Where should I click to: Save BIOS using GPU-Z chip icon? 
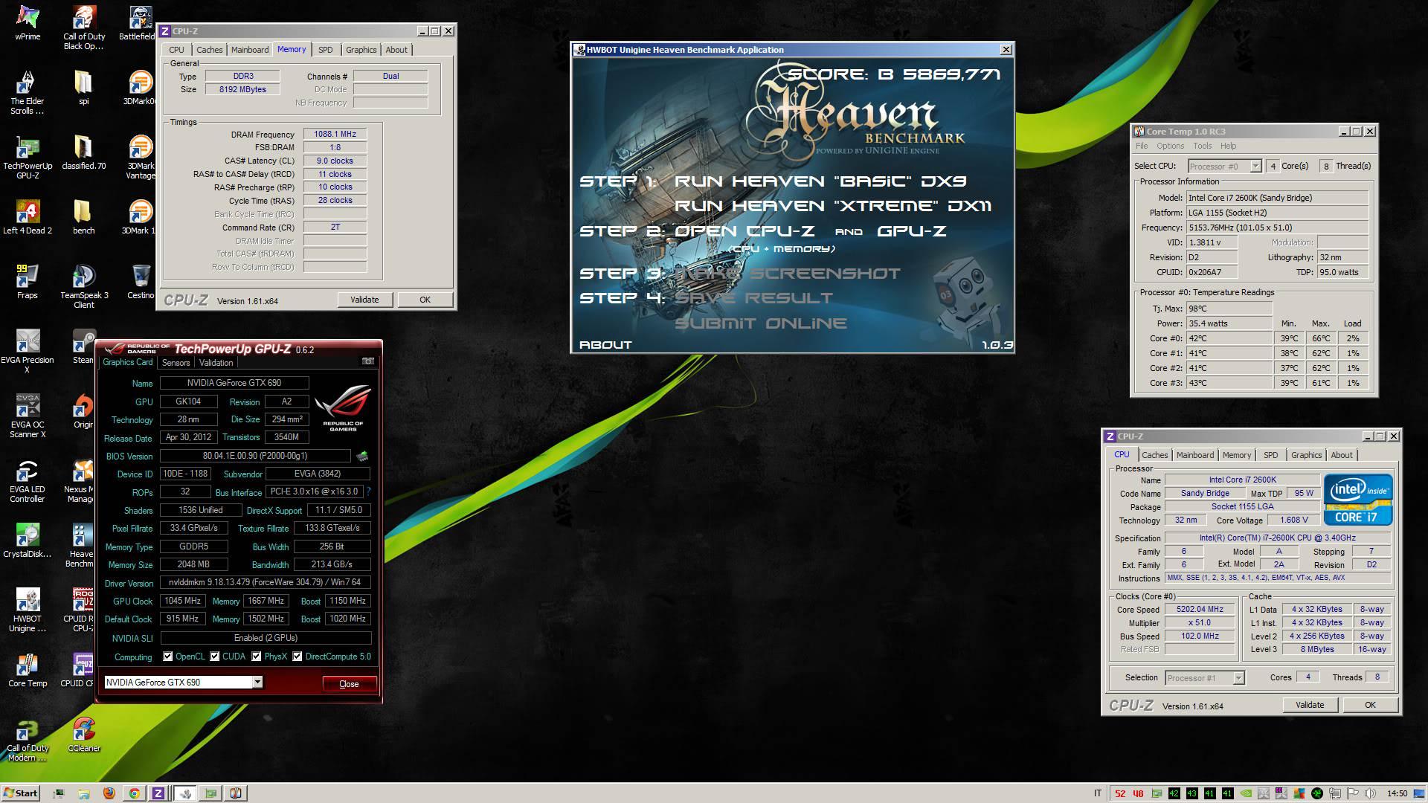(362, 456)
